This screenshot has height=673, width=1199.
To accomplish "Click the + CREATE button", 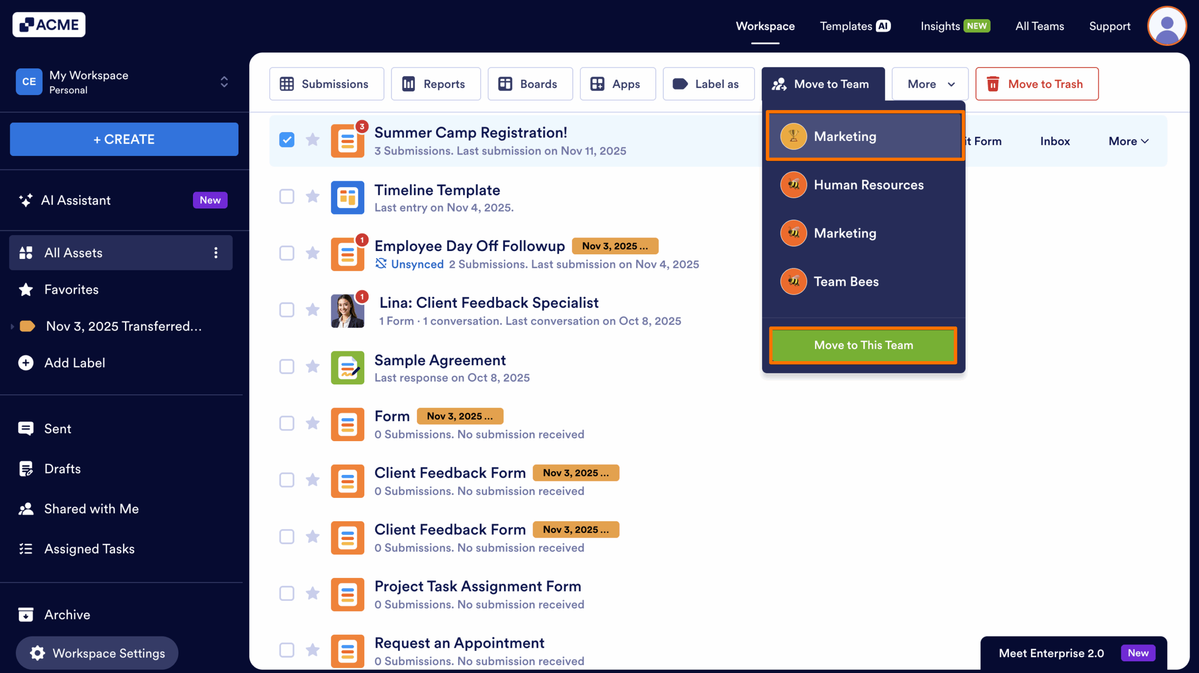I will click(124, 139).
